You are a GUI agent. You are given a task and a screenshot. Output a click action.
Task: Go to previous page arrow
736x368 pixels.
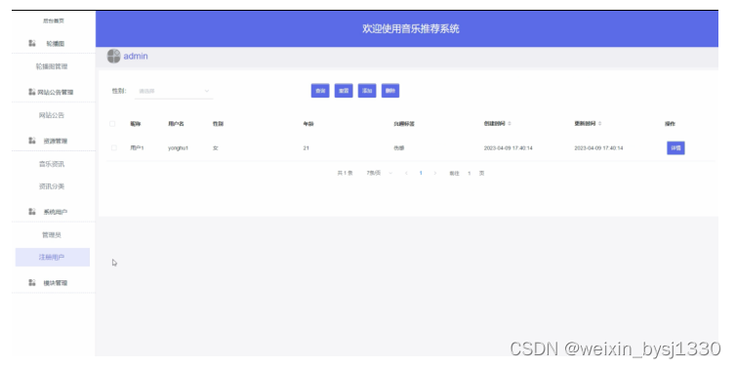406,173
